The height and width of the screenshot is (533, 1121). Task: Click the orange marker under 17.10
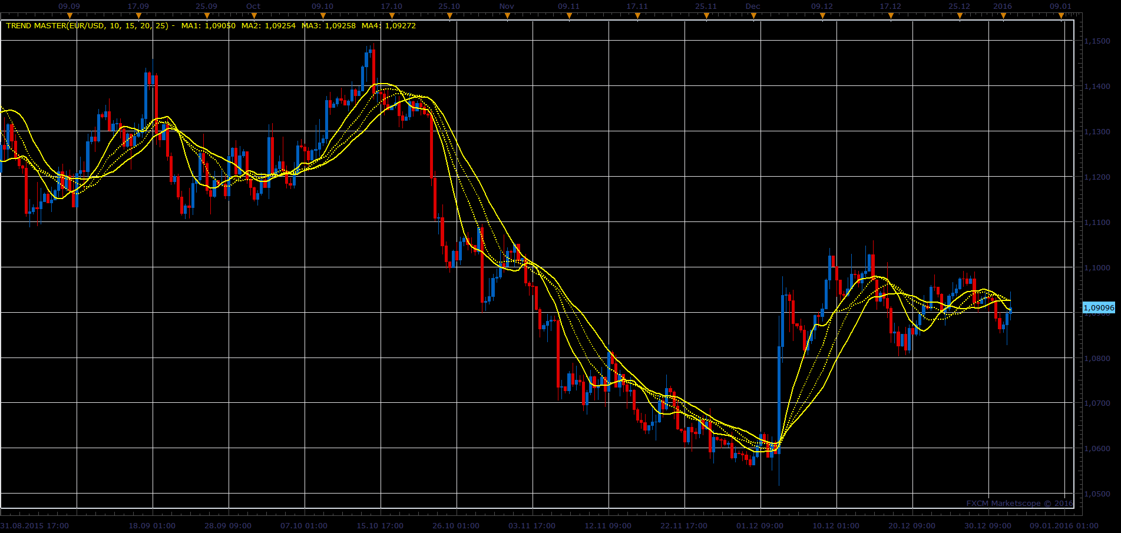click(x=392, y=16)
